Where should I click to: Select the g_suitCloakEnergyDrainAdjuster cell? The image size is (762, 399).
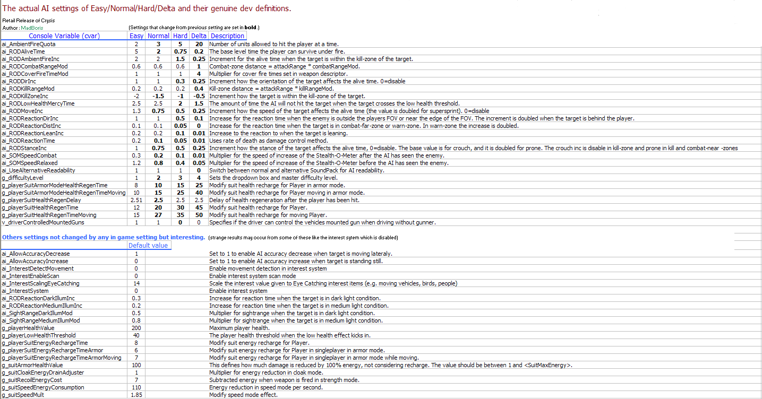coord(64,372)
